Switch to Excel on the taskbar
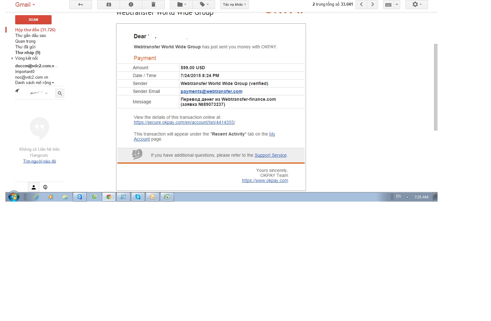The width and height of the screenshot is (491, 321). (167, 197)
